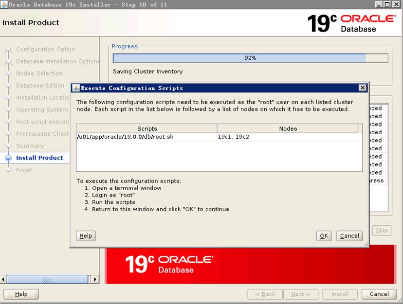
Task: Click the Install Product step bullet icon
Action: coord(8,158)
